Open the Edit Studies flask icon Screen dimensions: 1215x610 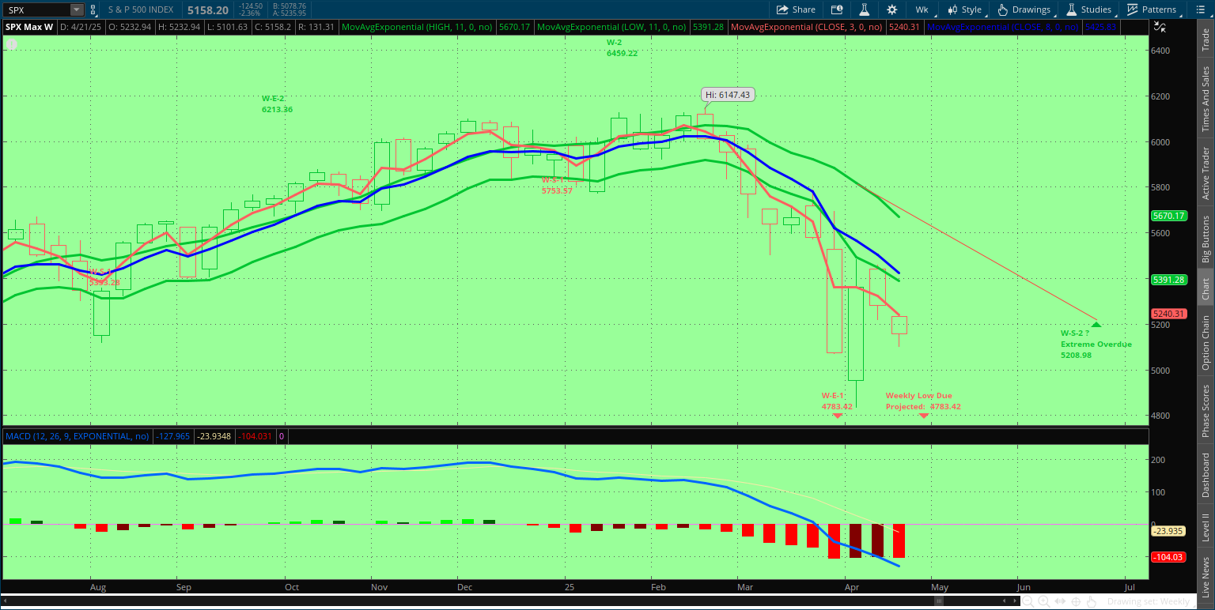865,9
